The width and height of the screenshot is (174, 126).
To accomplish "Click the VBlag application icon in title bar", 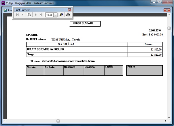I will click(3, 3).
